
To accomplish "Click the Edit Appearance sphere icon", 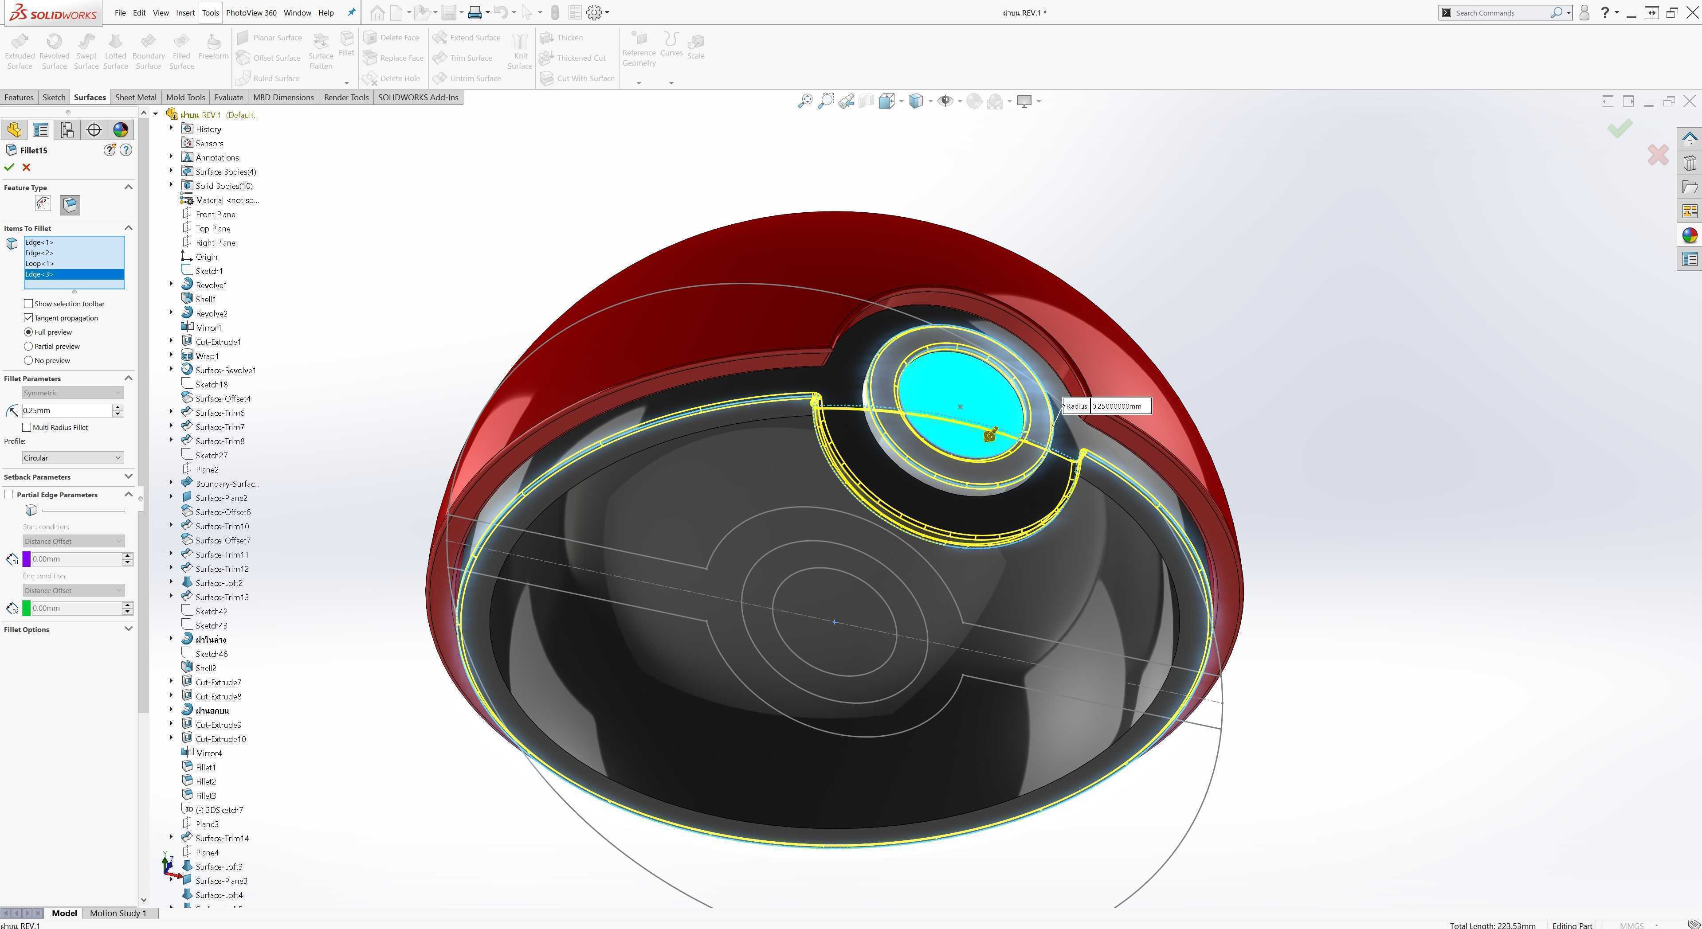I will click(x=974, y=101).
